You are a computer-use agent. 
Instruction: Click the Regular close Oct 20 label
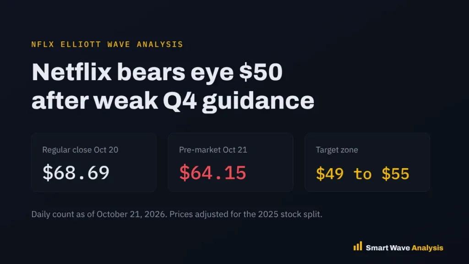(80, 150)
